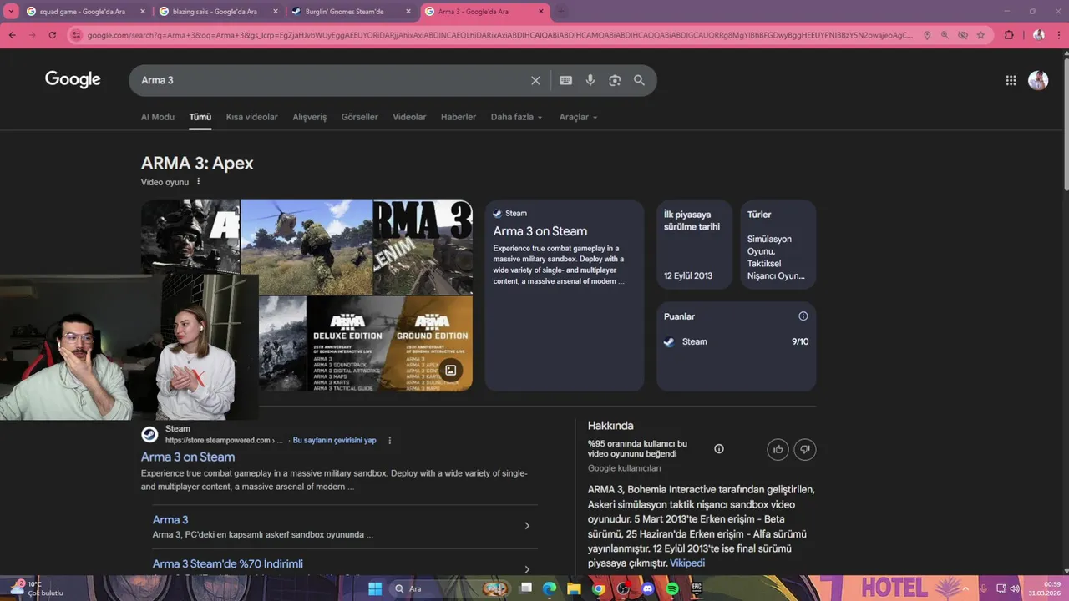Start voice search with the microphone

pos(590,80)
